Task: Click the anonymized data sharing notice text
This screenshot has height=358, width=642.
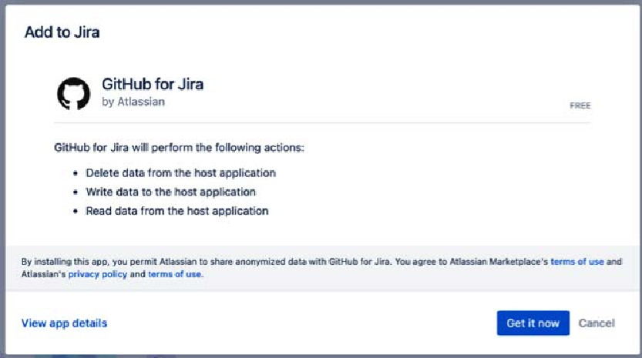Action: pos(321,268)
